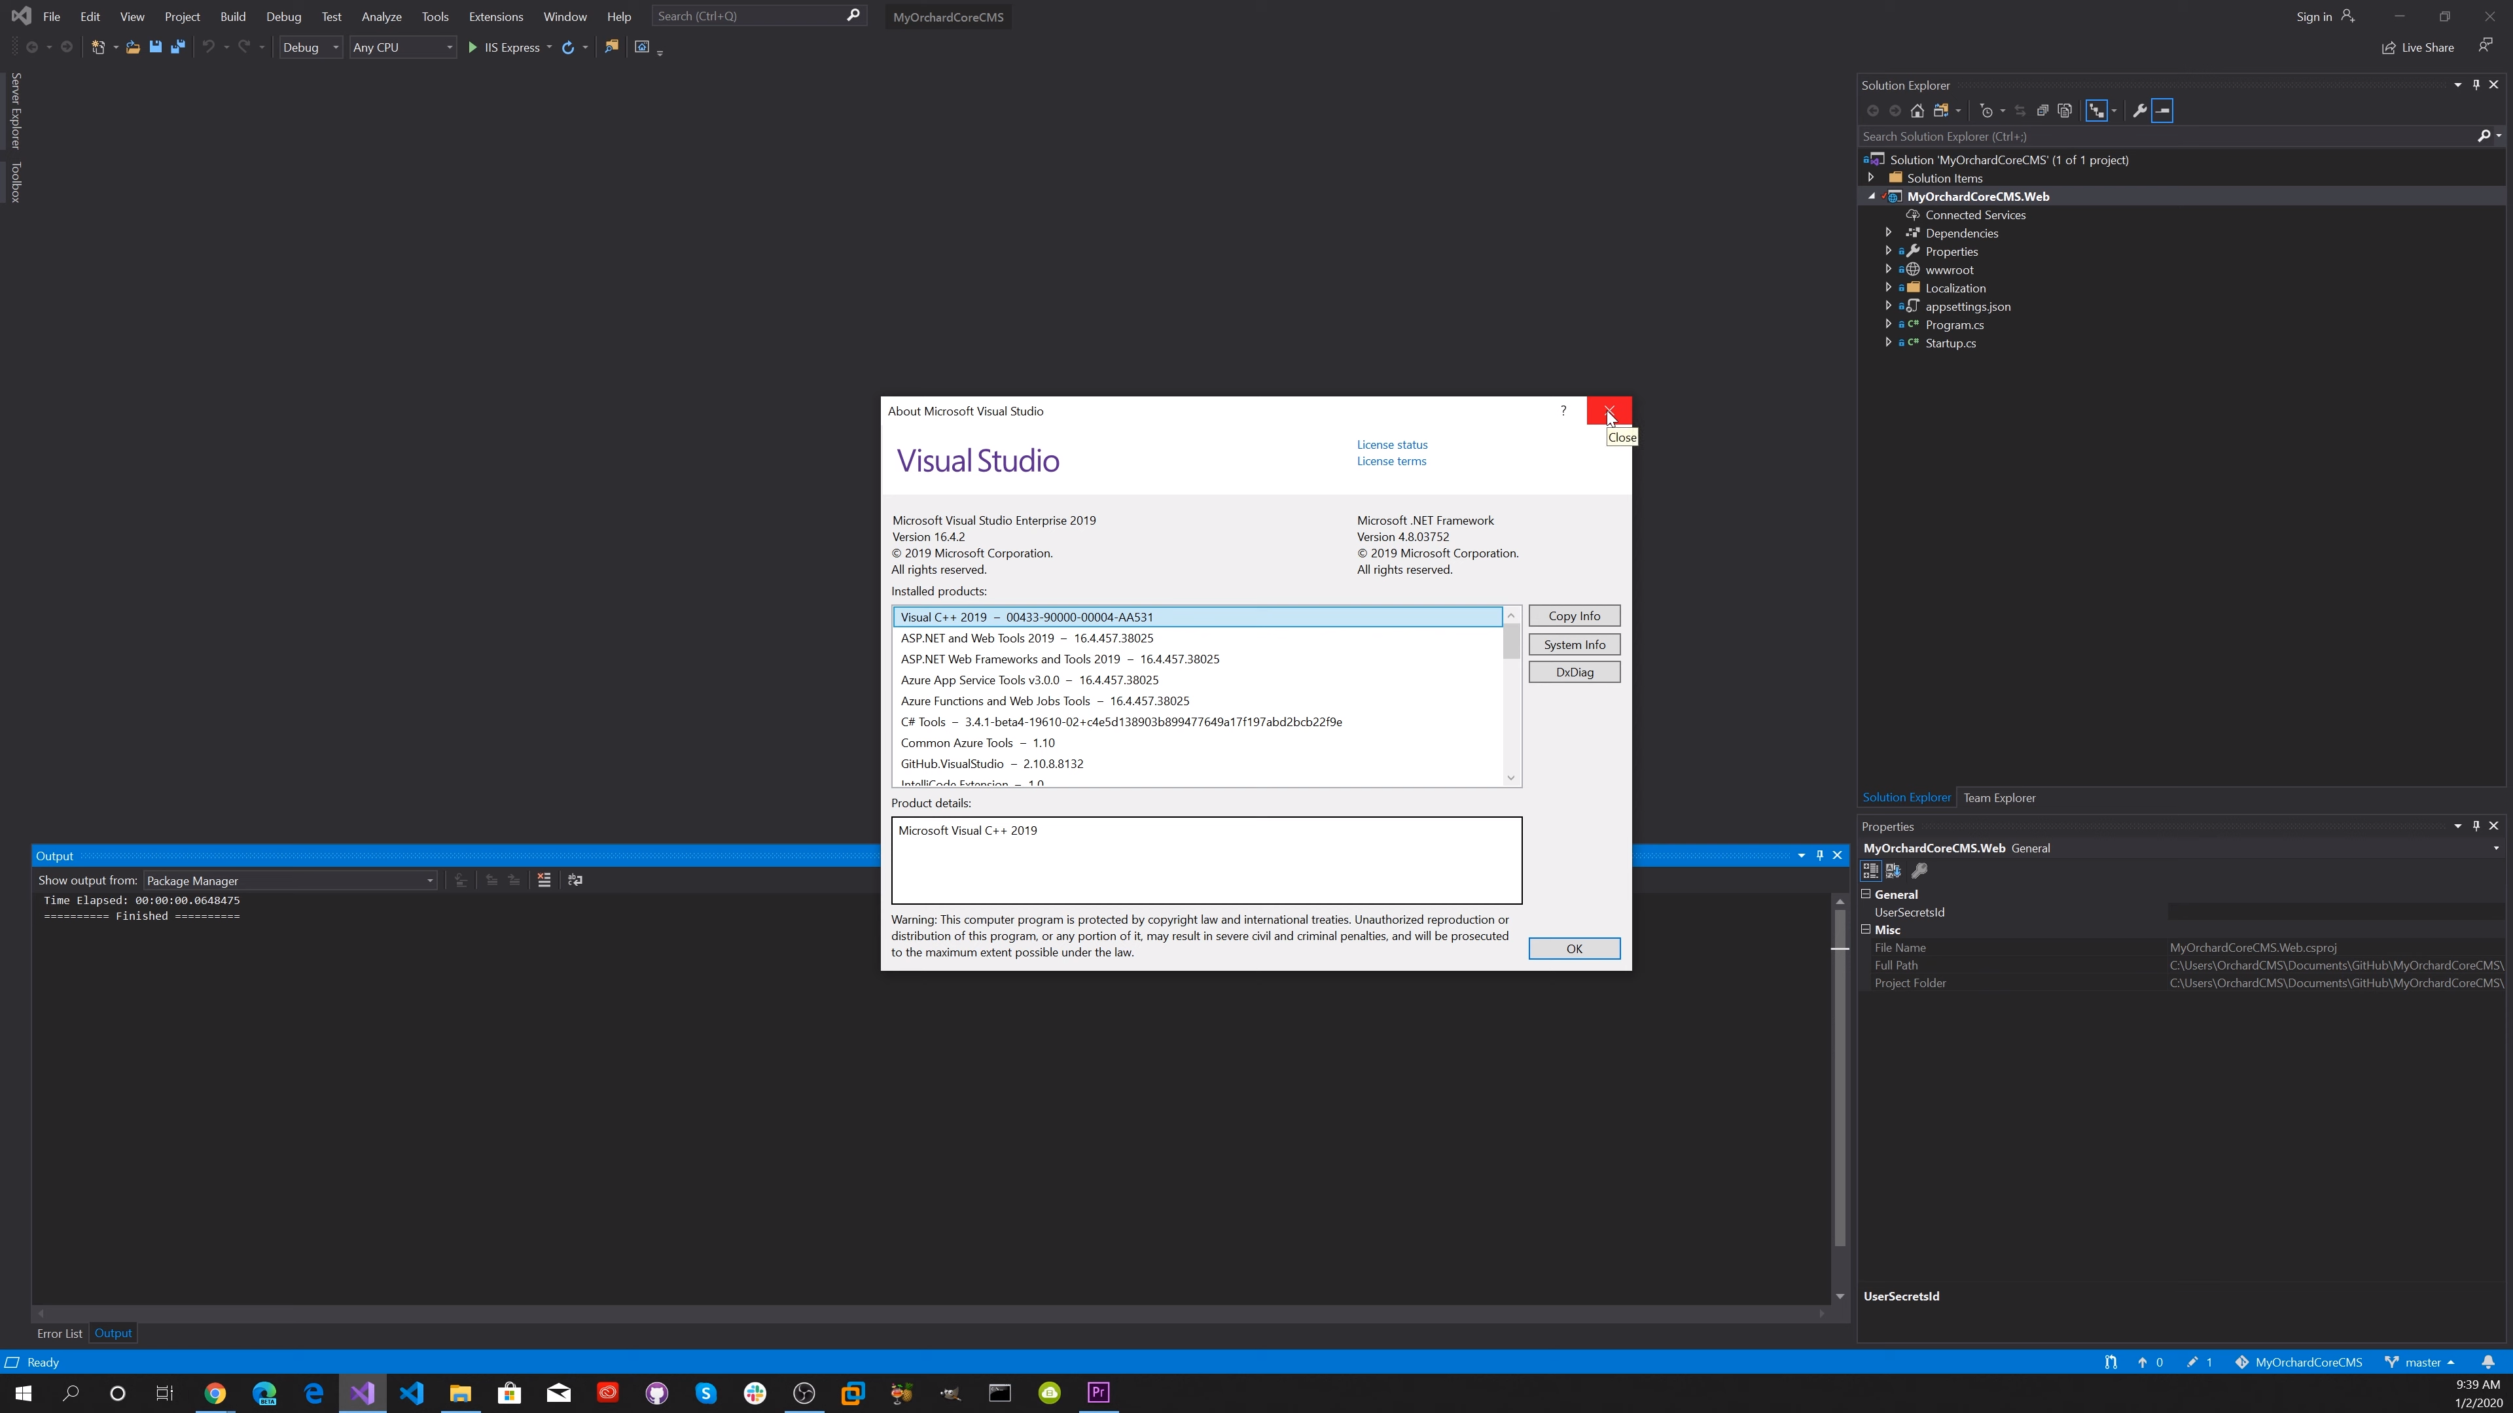The image size is (2513, 1413).
Task: Collapse the General category in Properties
Action: point(1866,894)
